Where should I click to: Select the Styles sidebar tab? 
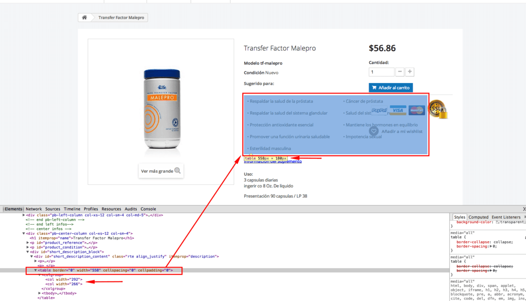pos(459,217)
